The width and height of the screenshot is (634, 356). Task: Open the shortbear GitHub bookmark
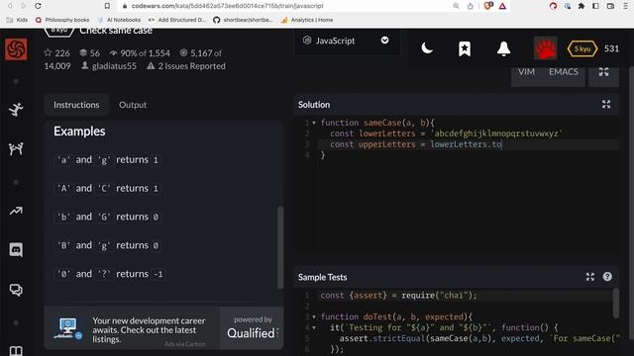(x=244, y=20)
